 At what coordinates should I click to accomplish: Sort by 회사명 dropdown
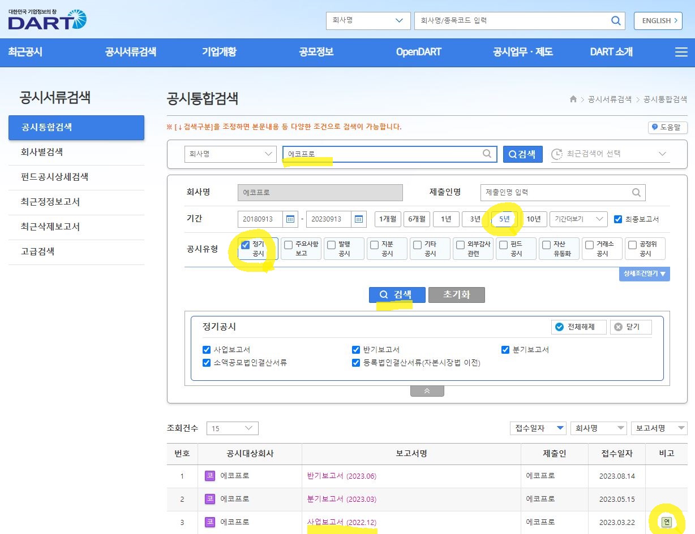pos(599,428)
